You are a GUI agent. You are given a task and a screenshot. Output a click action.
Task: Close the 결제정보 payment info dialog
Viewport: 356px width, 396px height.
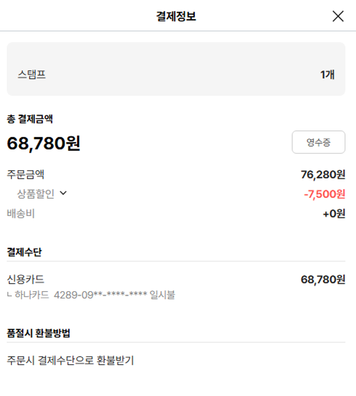click(338, 16)
